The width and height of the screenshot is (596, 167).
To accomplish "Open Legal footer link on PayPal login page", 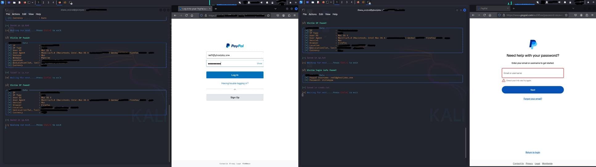I will tap(239, 164).
